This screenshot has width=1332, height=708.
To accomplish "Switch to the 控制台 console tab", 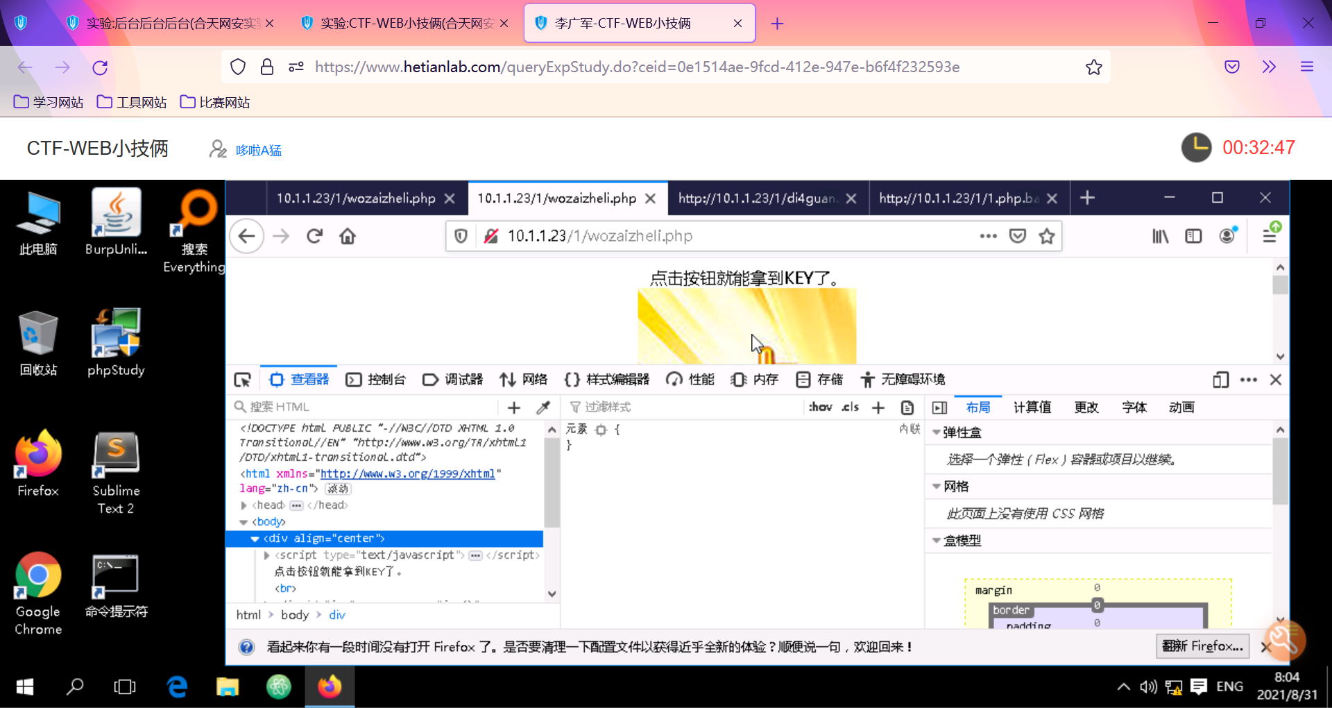I will coord(375,380).
